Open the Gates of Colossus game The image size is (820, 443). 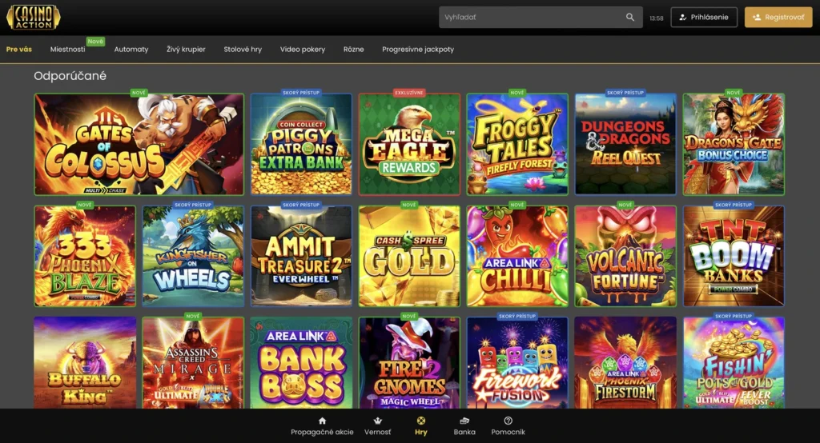(139, 144)
